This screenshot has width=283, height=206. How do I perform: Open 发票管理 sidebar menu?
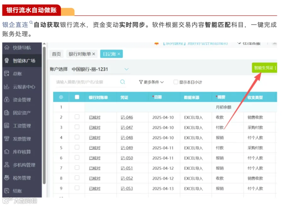coord(22,139)
